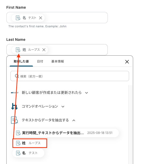Click the First Name field label
The width and height of the screenshot is (142, 164).
click(x=16, y=7)
